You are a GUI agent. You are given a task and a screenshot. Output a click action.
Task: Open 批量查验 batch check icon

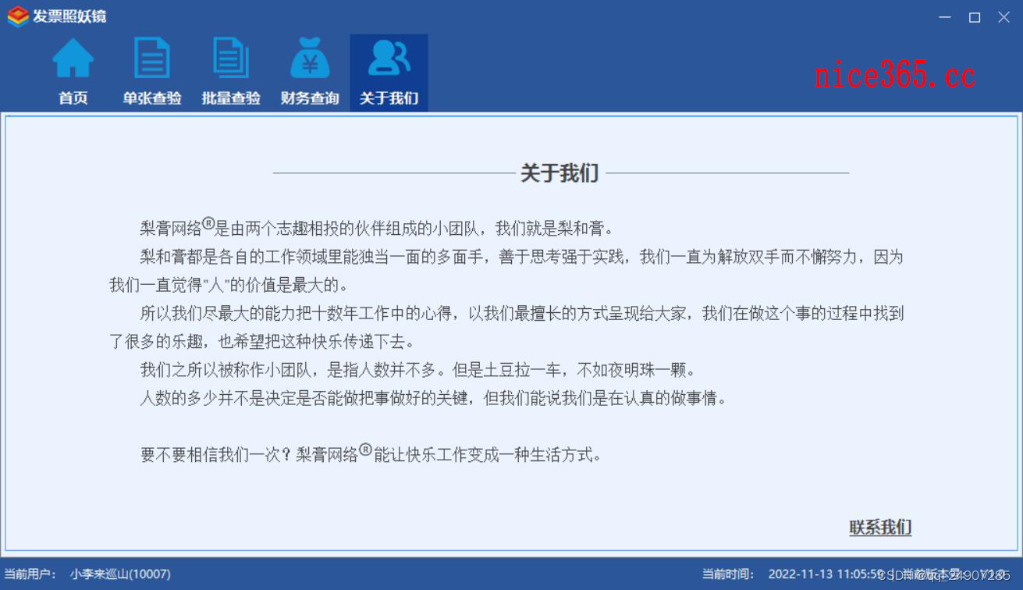[231, 59]
